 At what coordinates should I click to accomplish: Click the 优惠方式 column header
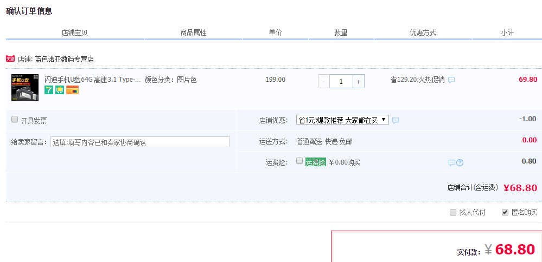[423, 32]
